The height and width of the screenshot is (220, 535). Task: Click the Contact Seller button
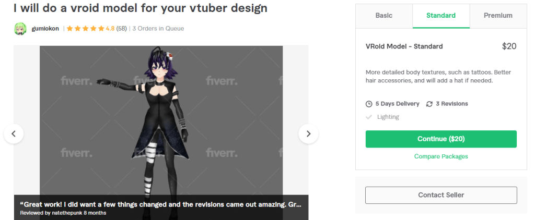[x=441, y=195]
